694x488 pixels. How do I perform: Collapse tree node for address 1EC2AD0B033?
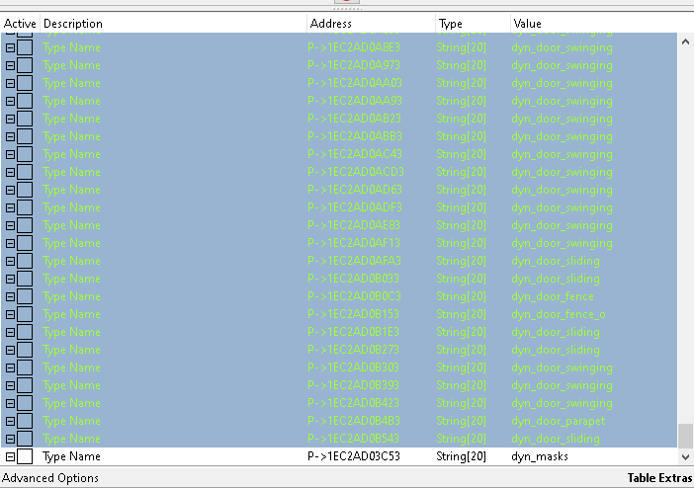(x=10, y=279)
